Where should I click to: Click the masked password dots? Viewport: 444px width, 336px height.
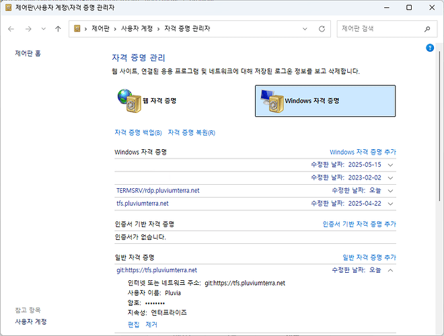(x=155, y=304)
